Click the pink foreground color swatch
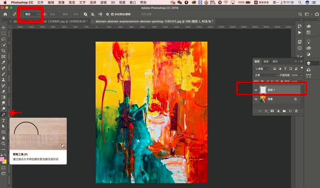The height and width of the screenshot is (188, 320). click(2, 159)
